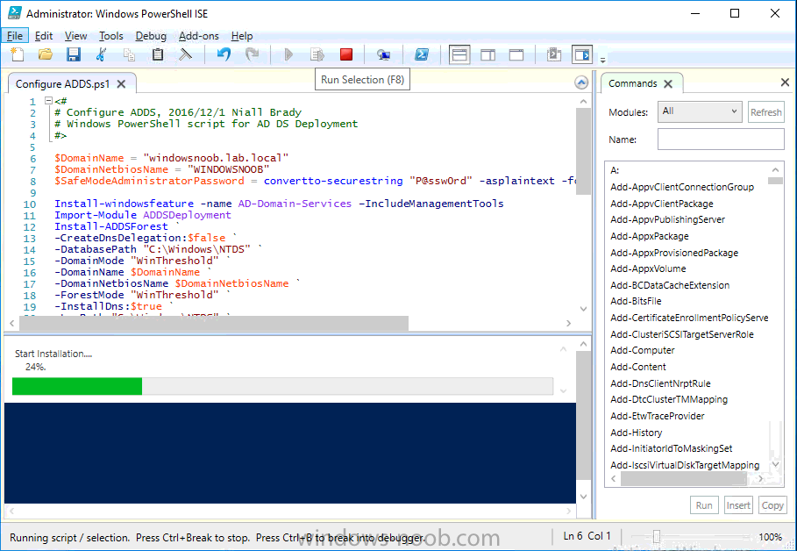Clear the console pane with the toolbar icon
Viewport: 797px width, 551px height.
coord(186,54)
